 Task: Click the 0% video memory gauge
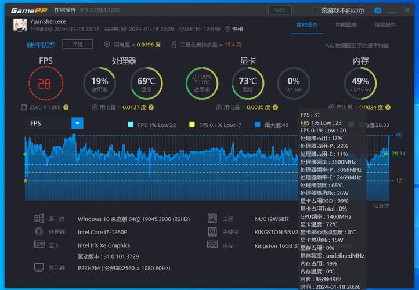(x=294, y=84)
